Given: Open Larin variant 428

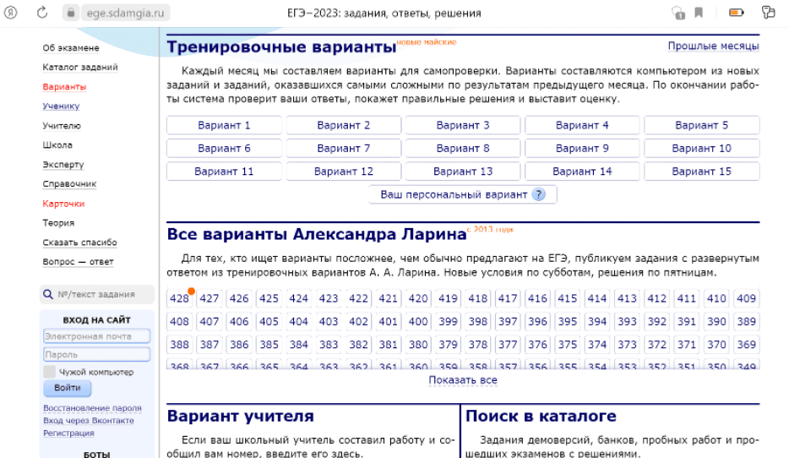Looking at the screenshot, I should (180, 298).
